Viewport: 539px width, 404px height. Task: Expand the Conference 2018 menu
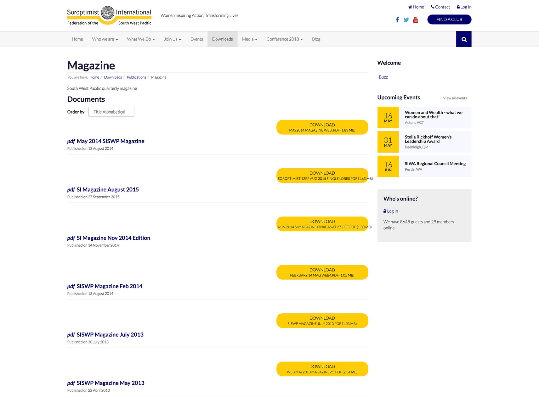tap(285, 39)
